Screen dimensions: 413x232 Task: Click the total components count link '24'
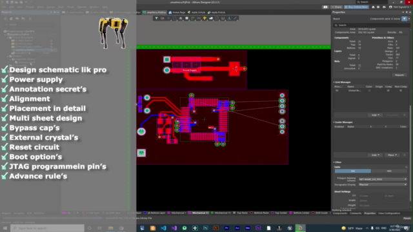(x=359, y=41)
